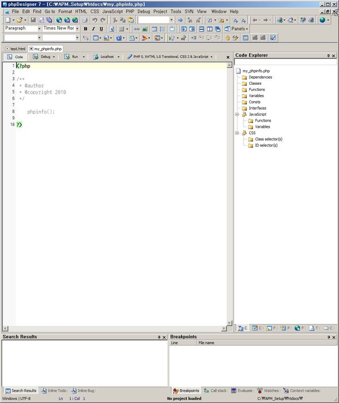Collapse the CSS tree node
Image resolution: width=339 pixels, height=403 pixels.
click(x=237, y=133)
